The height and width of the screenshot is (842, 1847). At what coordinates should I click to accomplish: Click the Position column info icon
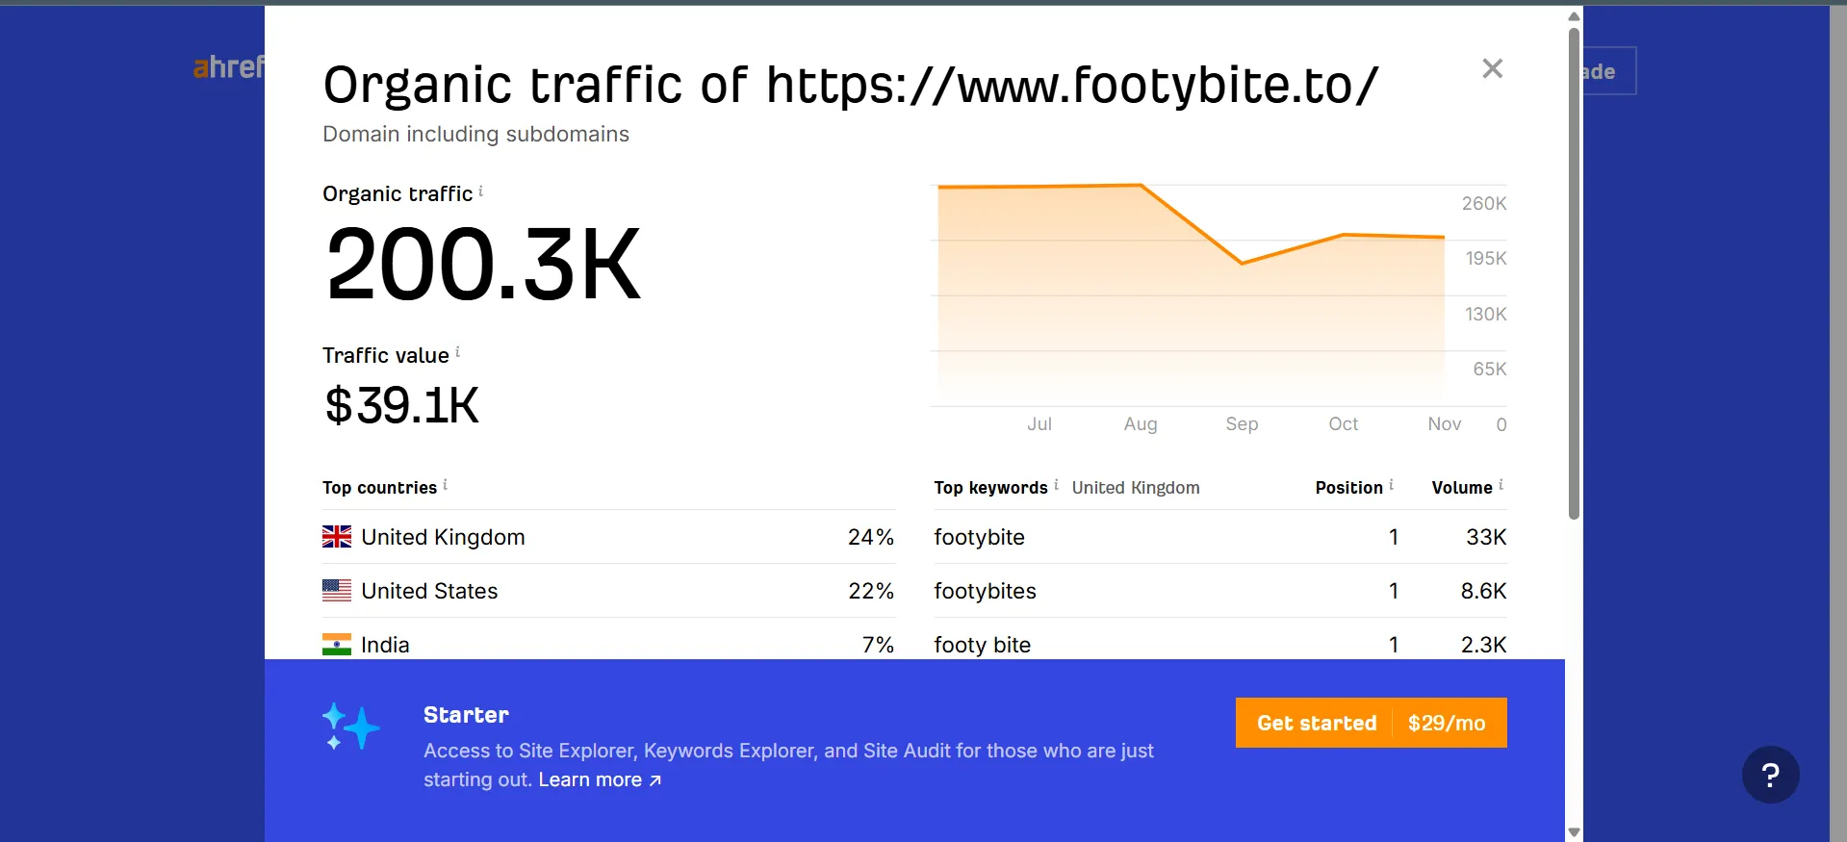tap(1391, 485)
